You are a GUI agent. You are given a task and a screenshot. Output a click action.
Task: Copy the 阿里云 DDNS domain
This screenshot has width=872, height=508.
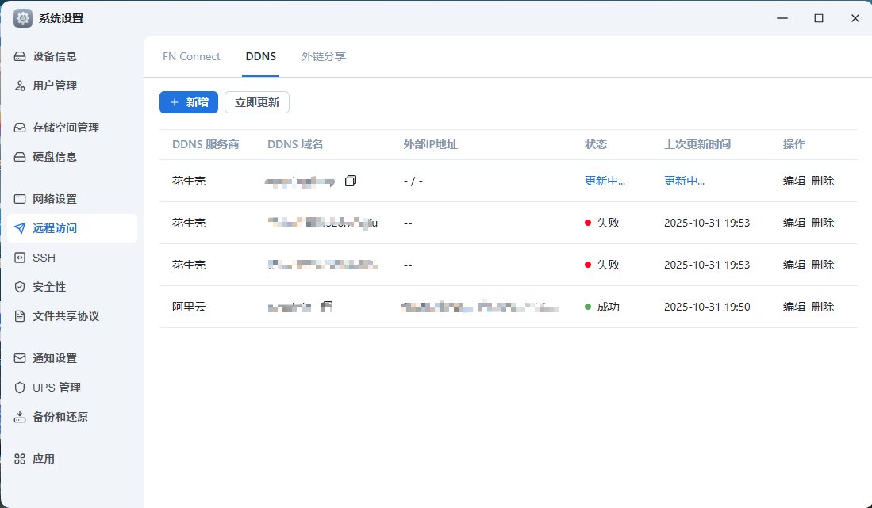[327, 307]
